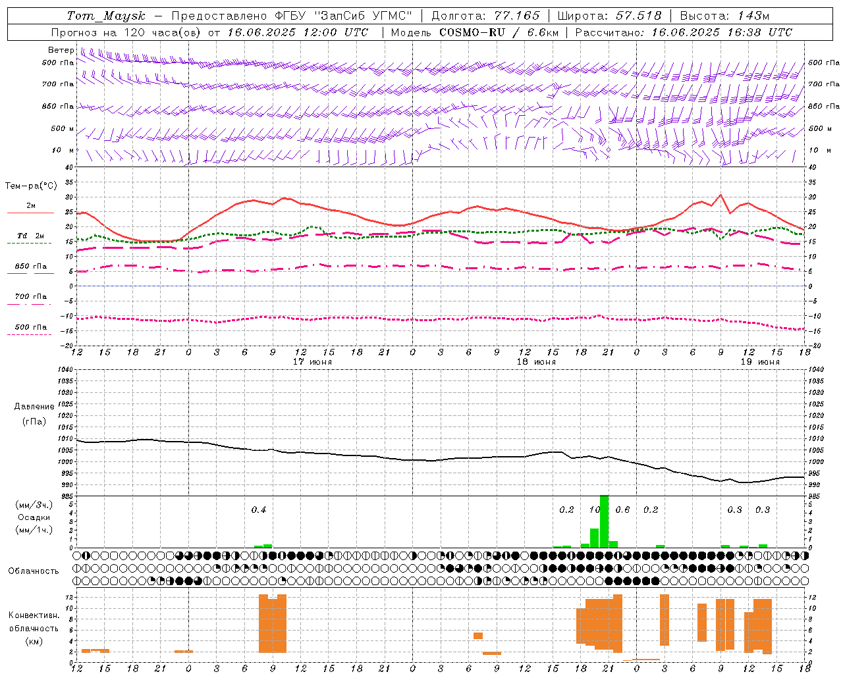Screen dimensions: 843x674
Task: Click the Давление pressure panel label
Action: [34, 407]
